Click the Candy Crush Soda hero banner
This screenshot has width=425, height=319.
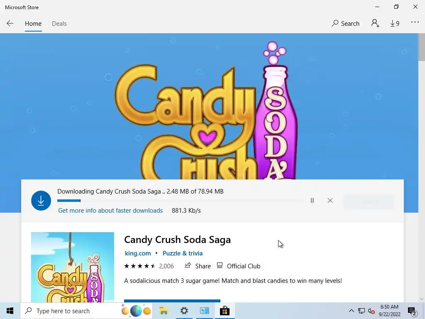(209, 106)
